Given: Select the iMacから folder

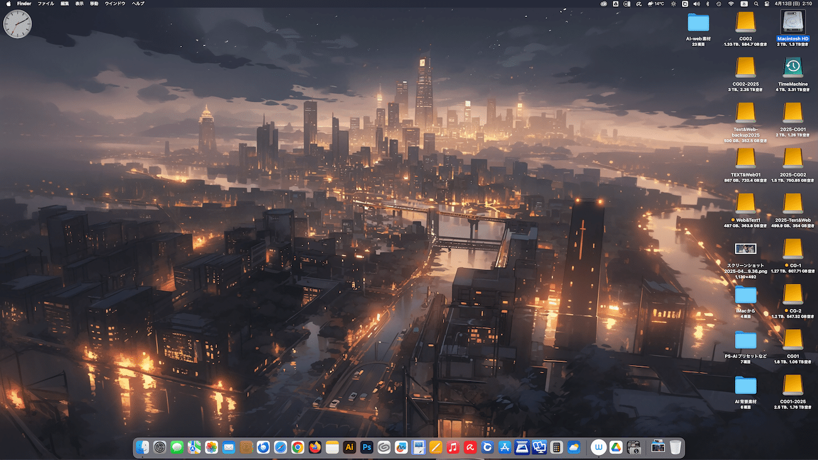Looking at the screenshot, I should coord(746,295).
